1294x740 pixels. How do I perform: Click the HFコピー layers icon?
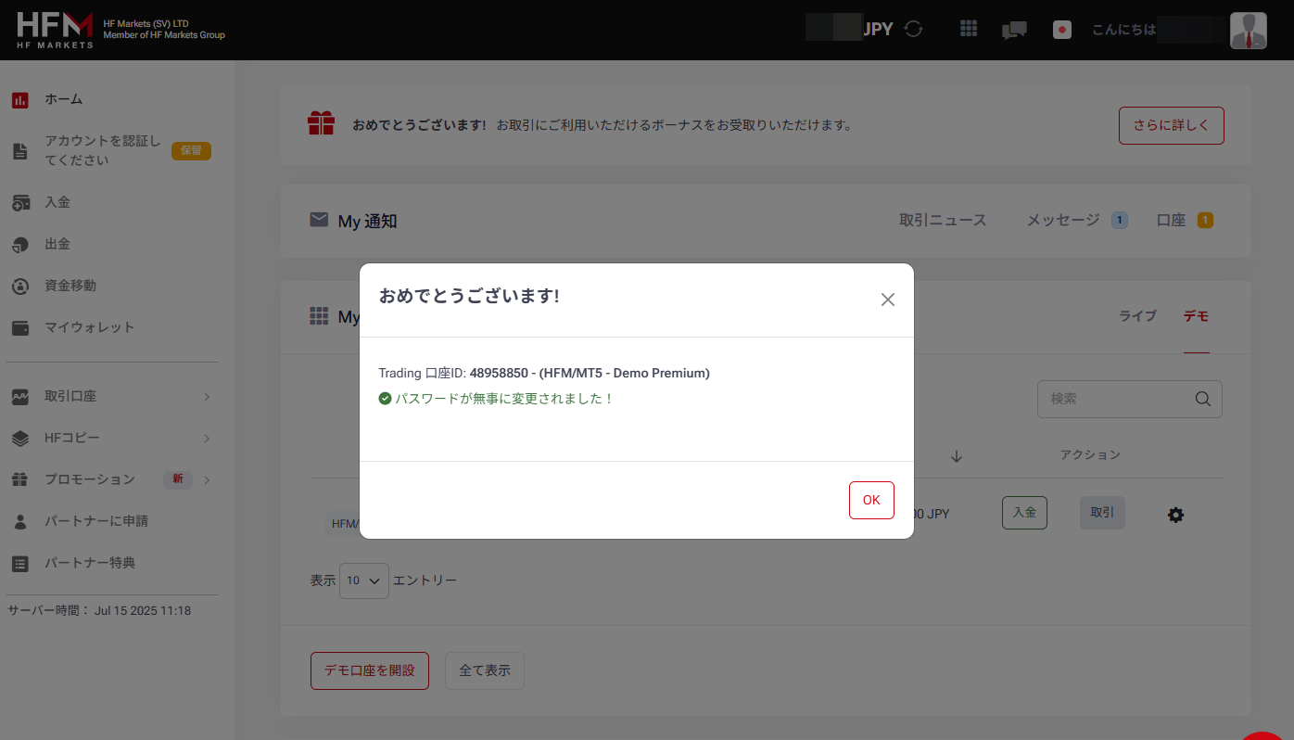tap(19, 438)
